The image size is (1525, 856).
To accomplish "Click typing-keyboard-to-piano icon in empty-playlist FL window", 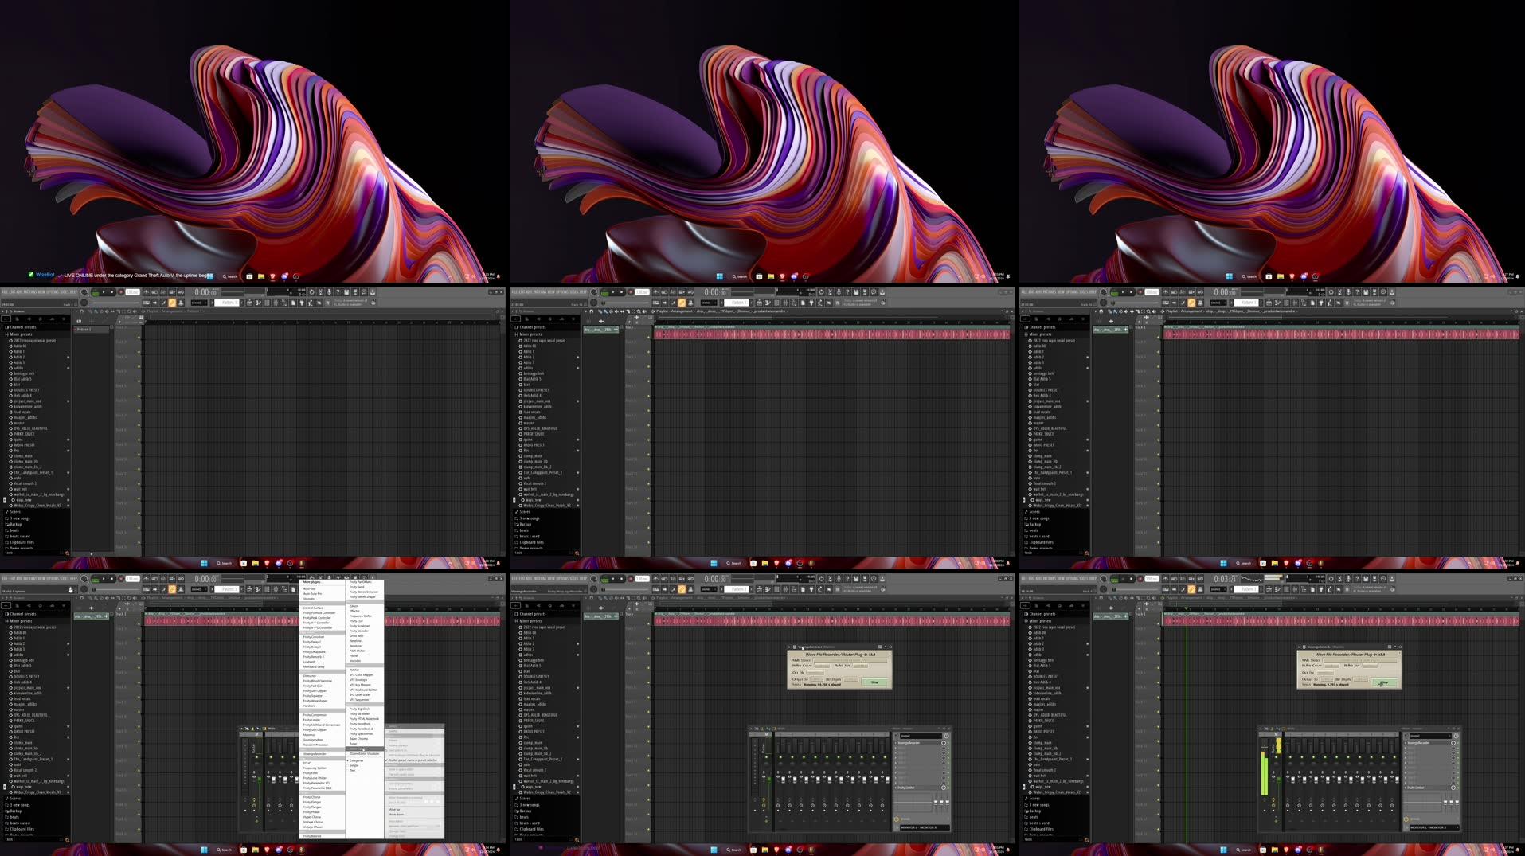I will pyautogui.click(x=146, y=303).
